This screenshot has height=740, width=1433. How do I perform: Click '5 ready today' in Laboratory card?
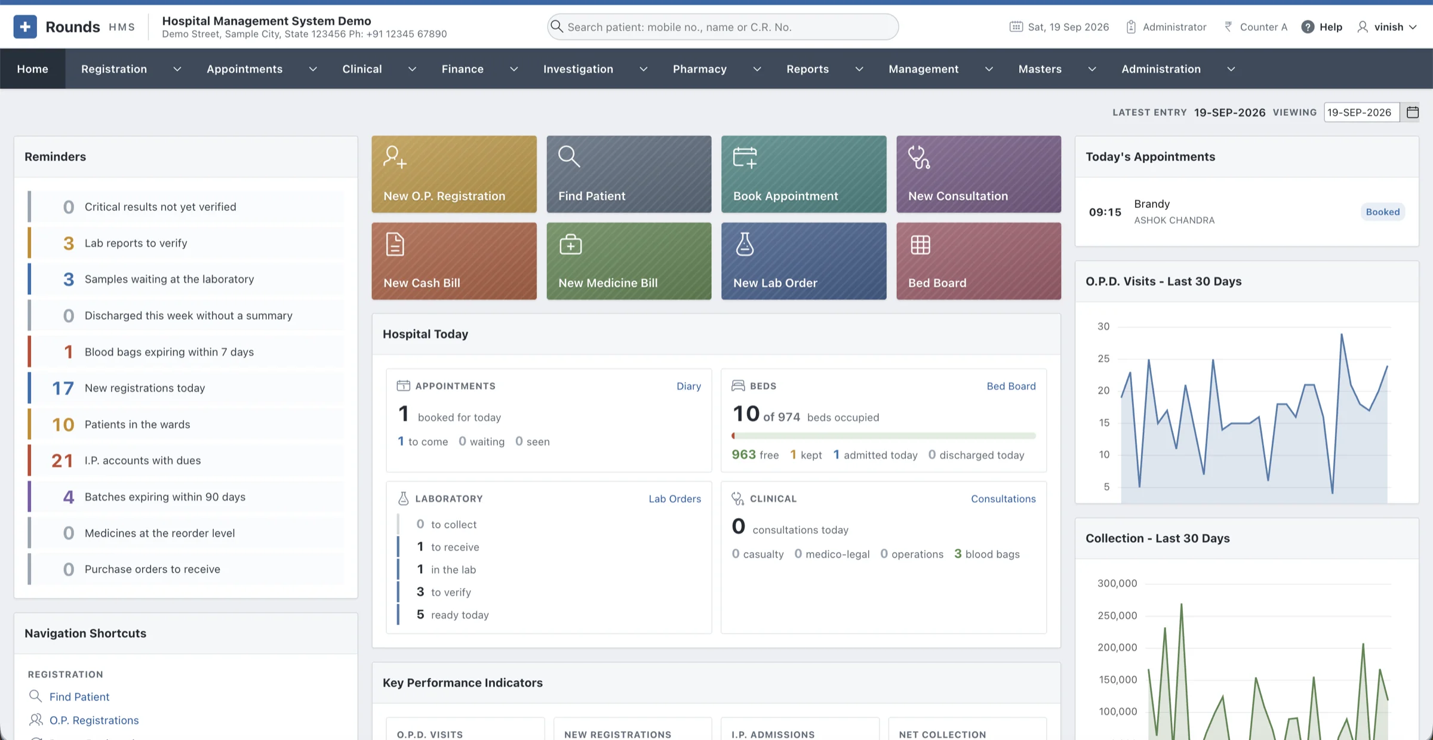(453, 615)
